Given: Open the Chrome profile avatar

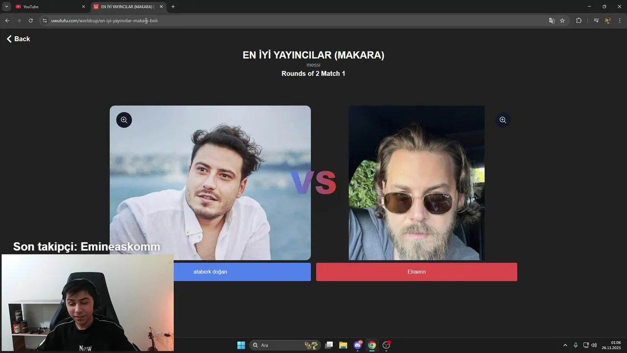Looking at the screenshot, I should pyautogui.click(x=608, y=21).
